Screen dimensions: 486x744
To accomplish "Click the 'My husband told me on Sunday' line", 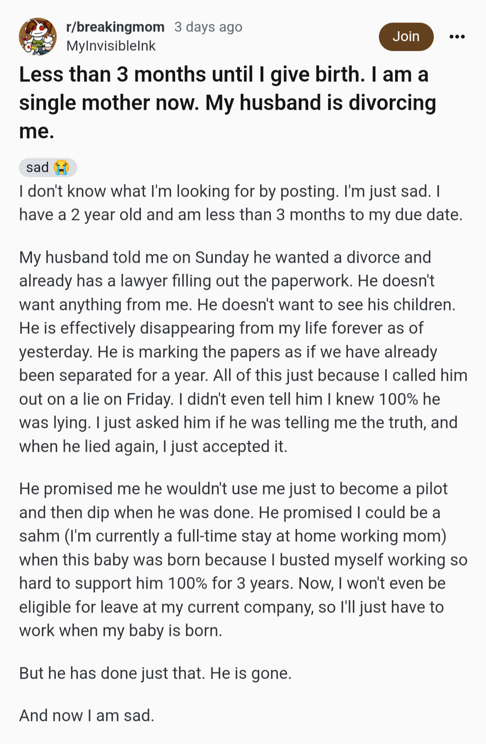I will (x=225, y=257).
